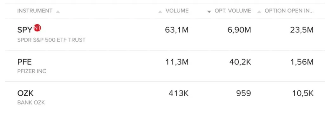Click the red NT badge next to SPY
The height and width of the screenshot is (126, 325).
tap(37, 28)
